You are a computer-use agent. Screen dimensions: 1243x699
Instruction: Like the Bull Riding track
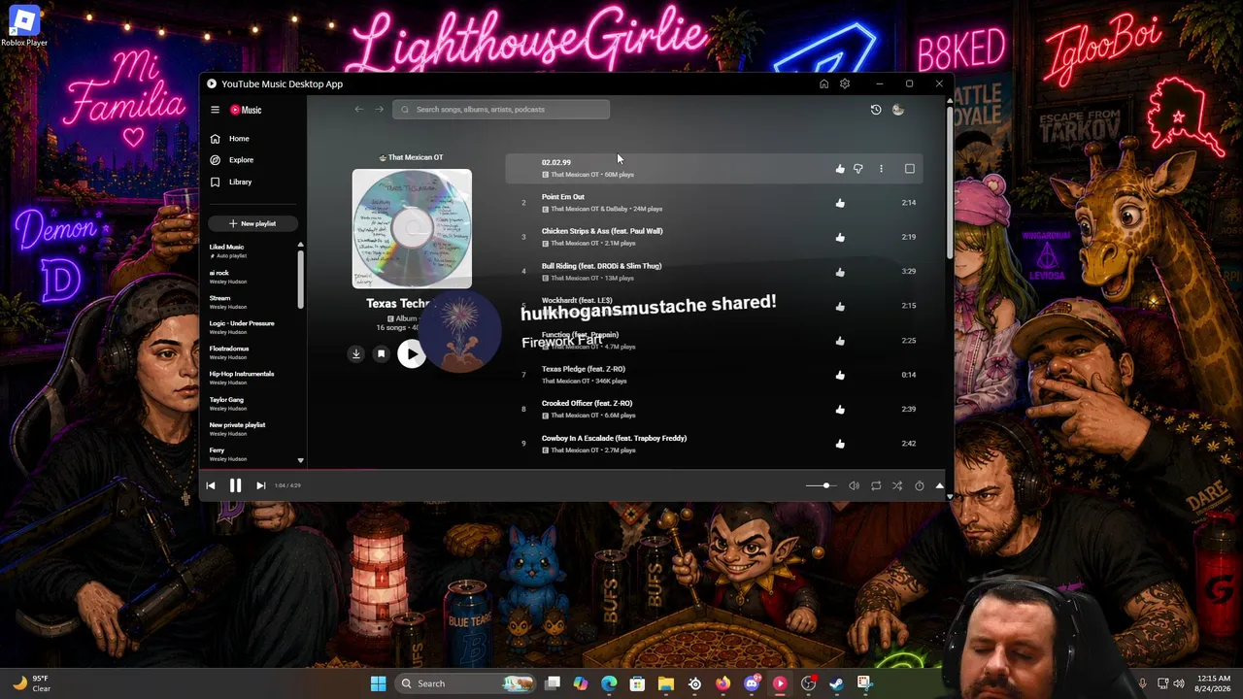(840, 272)
